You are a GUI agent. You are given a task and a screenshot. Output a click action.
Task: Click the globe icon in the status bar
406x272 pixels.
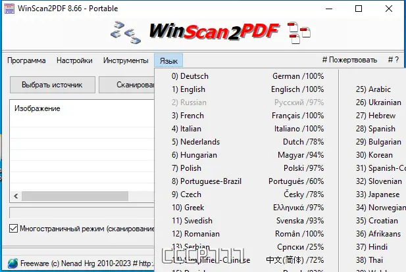coord(13,263)
